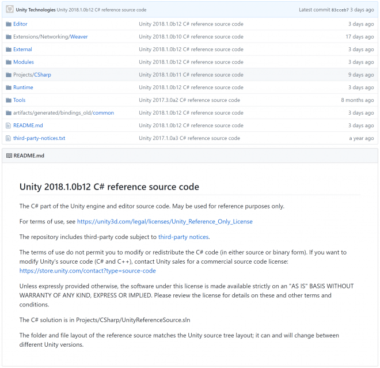This screenshot has height=368, width=380.
Task: Click the 'a year ago' timestamp
Action: pos(362,138)
